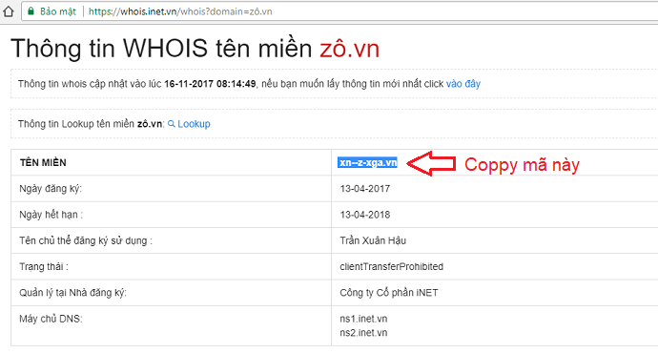The width and height of the screenshot is (658, 353).
Task: Click the browser home icon
Action: click(x=9, y=11)
